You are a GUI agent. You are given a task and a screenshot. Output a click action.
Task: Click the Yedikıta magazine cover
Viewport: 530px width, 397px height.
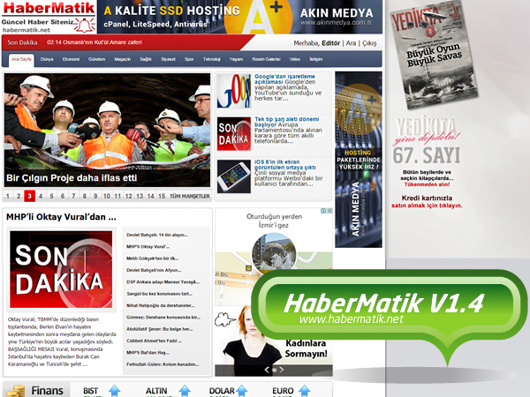point(434,56)
